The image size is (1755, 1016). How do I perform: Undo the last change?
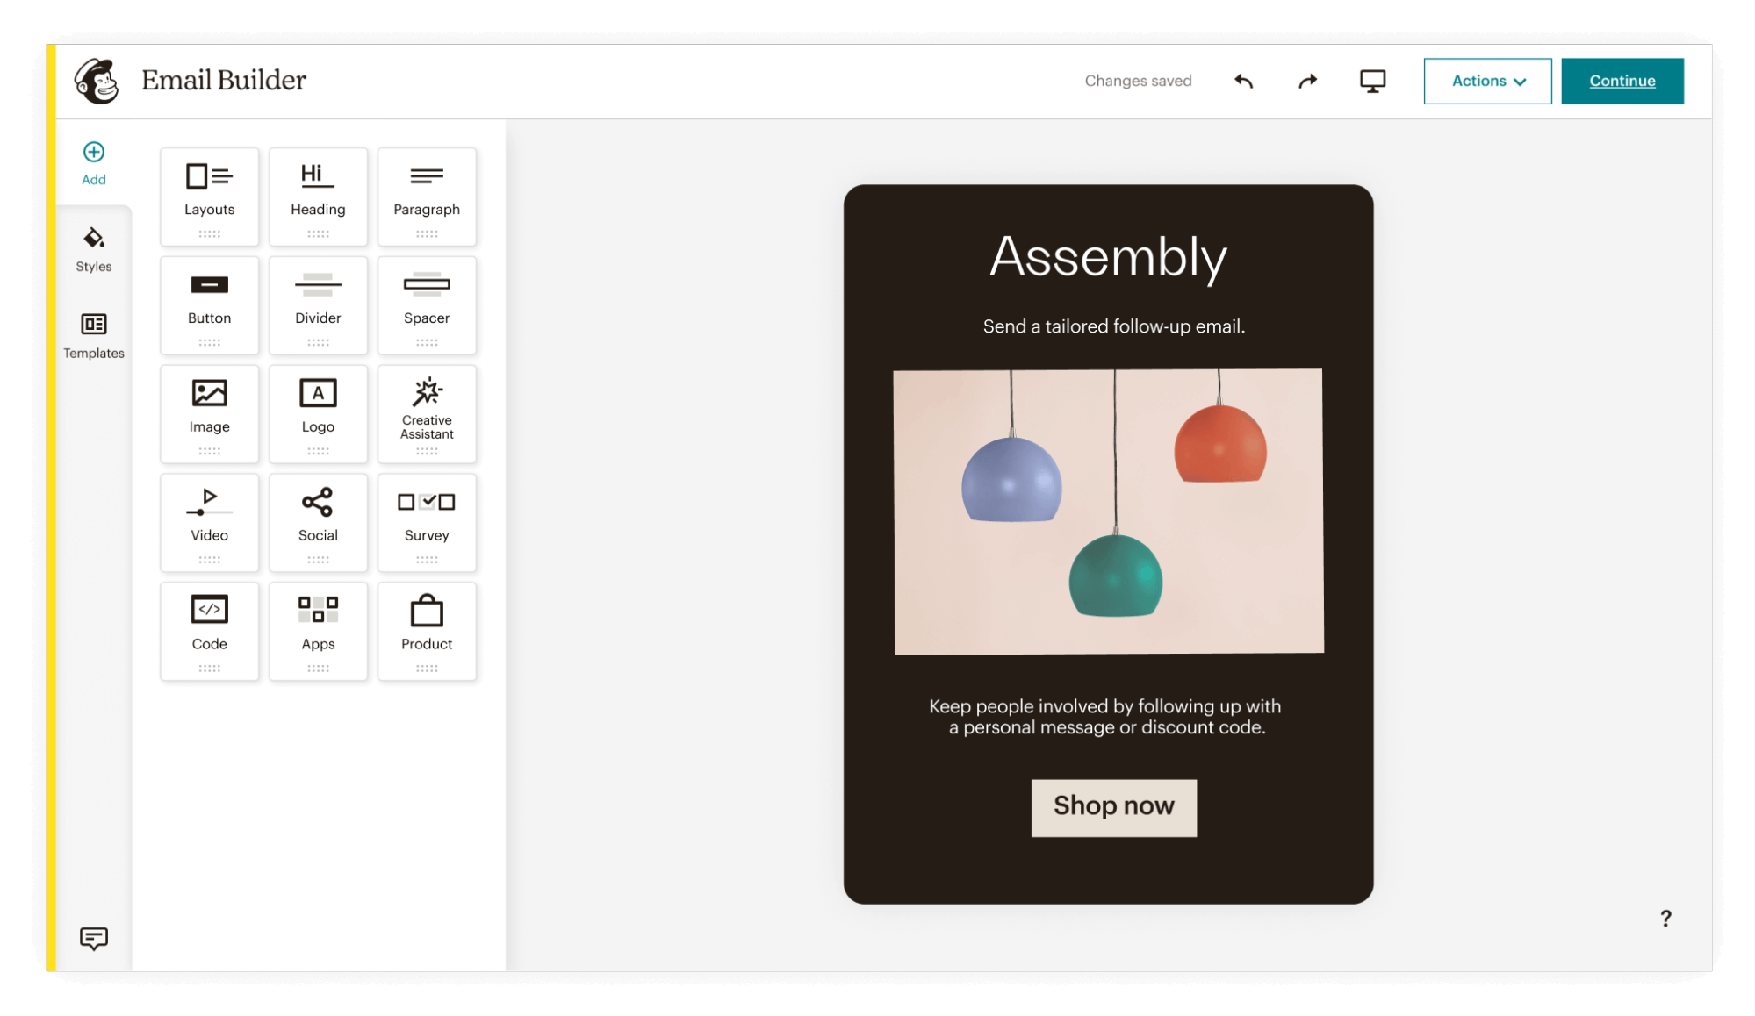click(1243, 81)
